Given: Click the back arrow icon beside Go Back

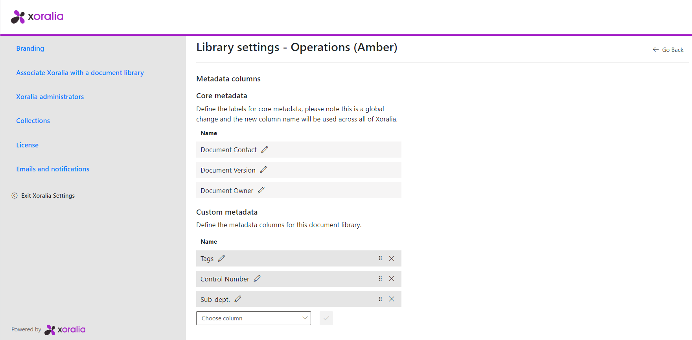Looking at the screenshot, I should [x=656, y=50].
